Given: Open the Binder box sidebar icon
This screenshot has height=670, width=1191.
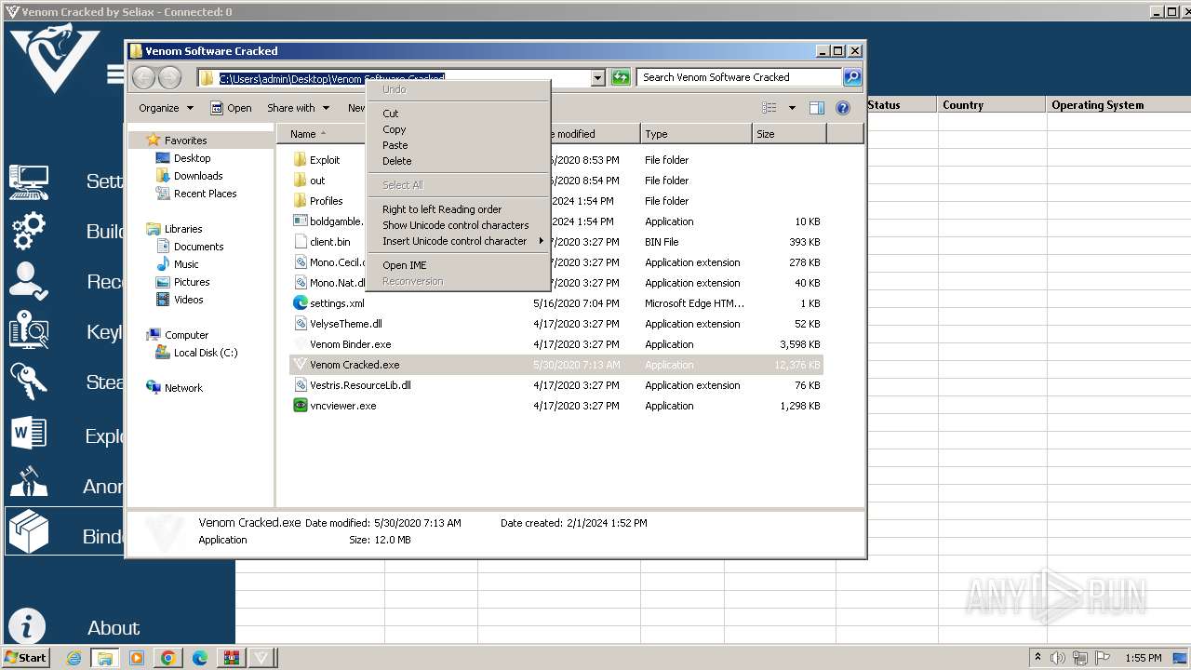Looking at the screenshot, I should [x=28, y=533].
